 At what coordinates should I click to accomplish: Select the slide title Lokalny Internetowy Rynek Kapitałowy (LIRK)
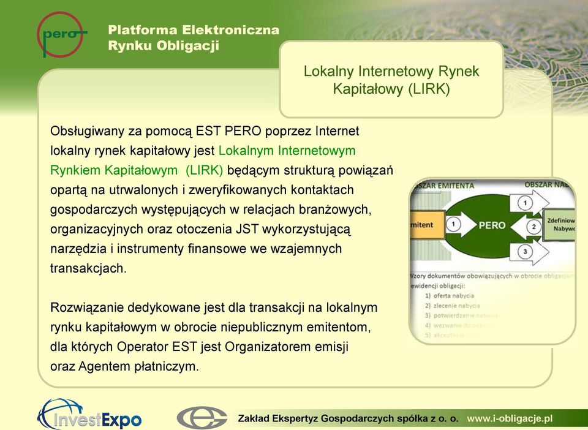click(x=391, y=80)
